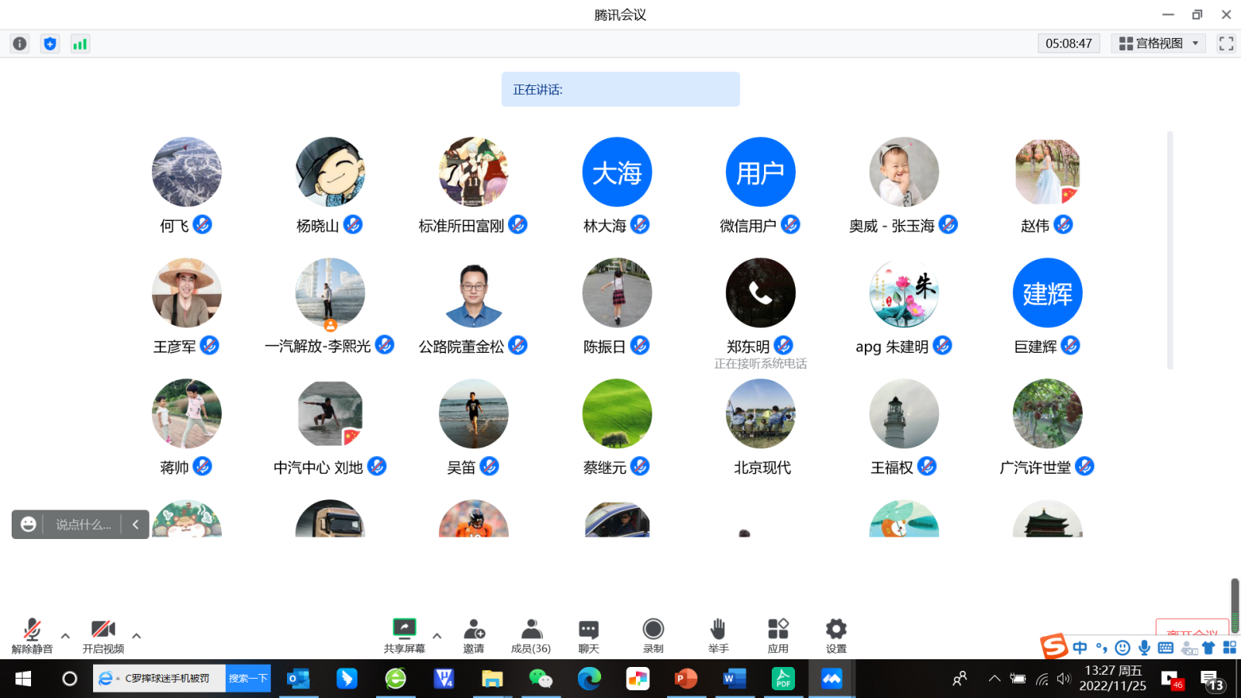Viewport: 1241px width, 698px height.
Task: Type in the 说点什么 message field
Action: click(83, 525)
